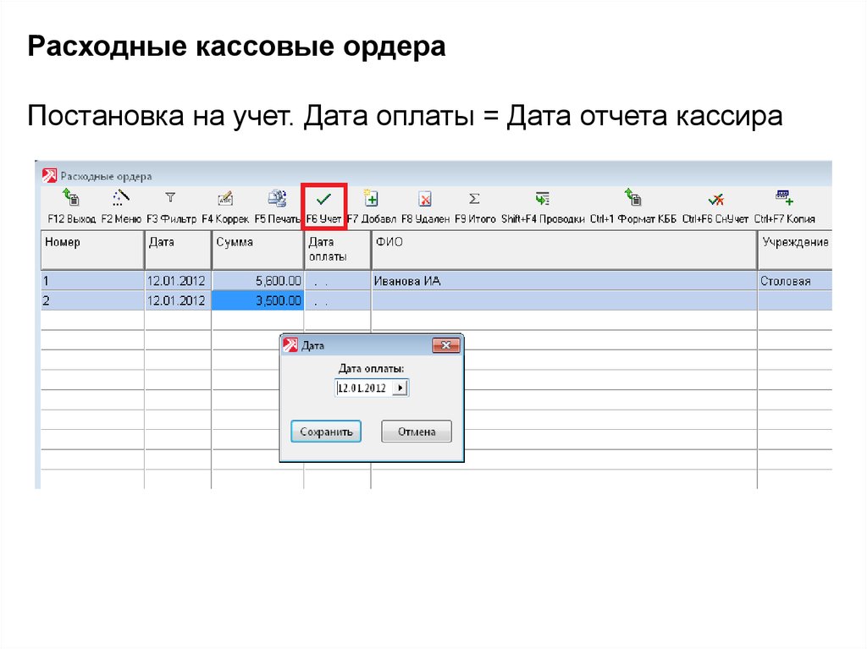Image resolution: width=867 pixels, height=649 pixels.
Task: Add a record with F7 Добавл icon
Action: pos(370,200)
